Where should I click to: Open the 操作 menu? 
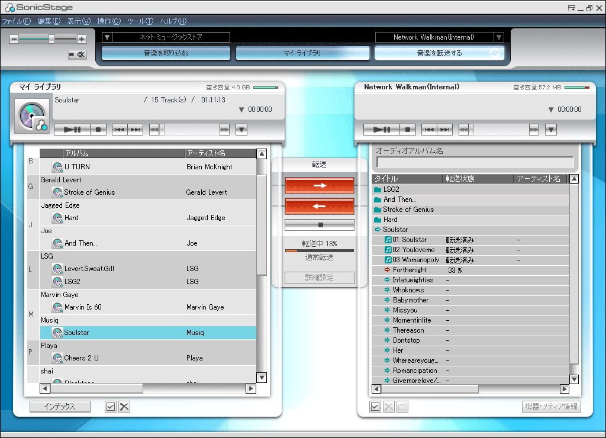(x=109, y=21)
